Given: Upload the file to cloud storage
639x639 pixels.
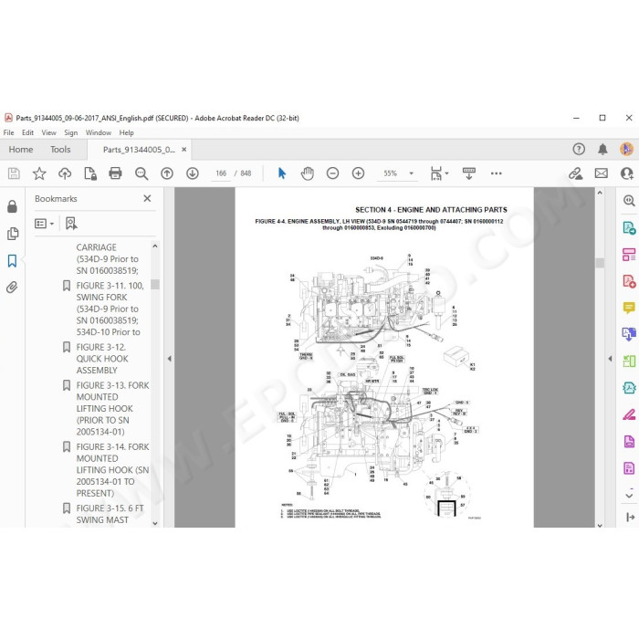Looking at the screenshot, I should pyautogui.click(x=65, y=173).
